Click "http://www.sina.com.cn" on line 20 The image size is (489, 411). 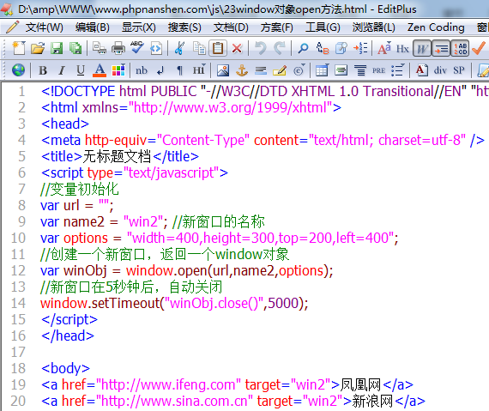tap(174, 401)
